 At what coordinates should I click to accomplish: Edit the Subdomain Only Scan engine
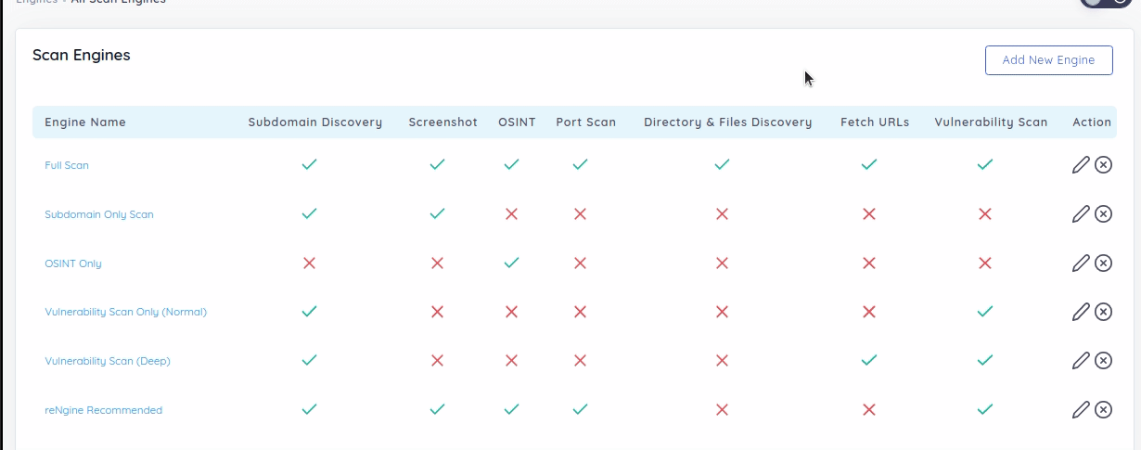point(1081,214)
